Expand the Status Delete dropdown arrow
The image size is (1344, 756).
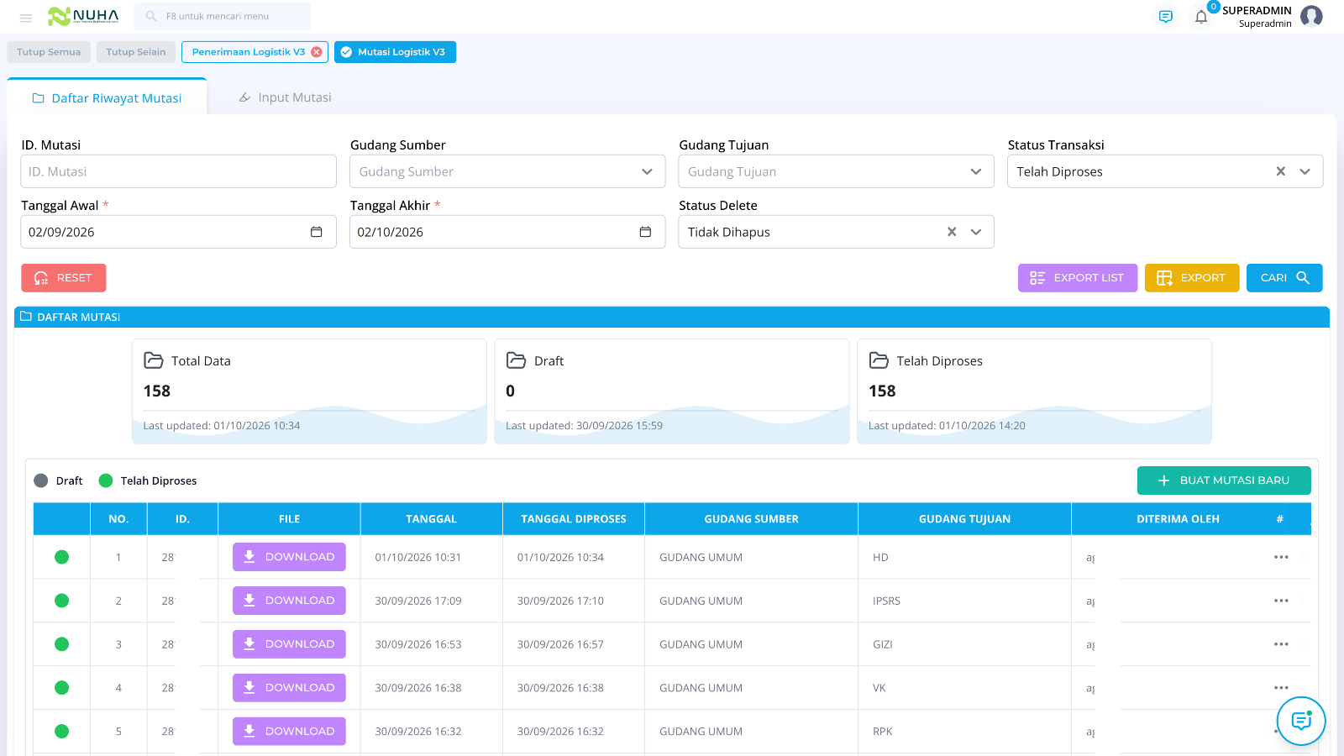tap(976, 232)
